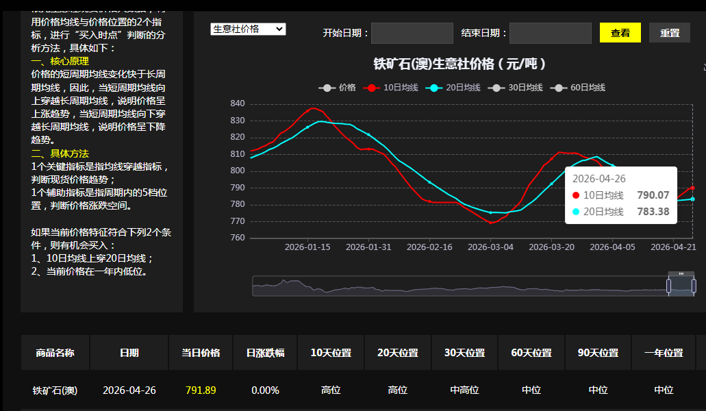Hide the 10日均线 red series legend

390,88
